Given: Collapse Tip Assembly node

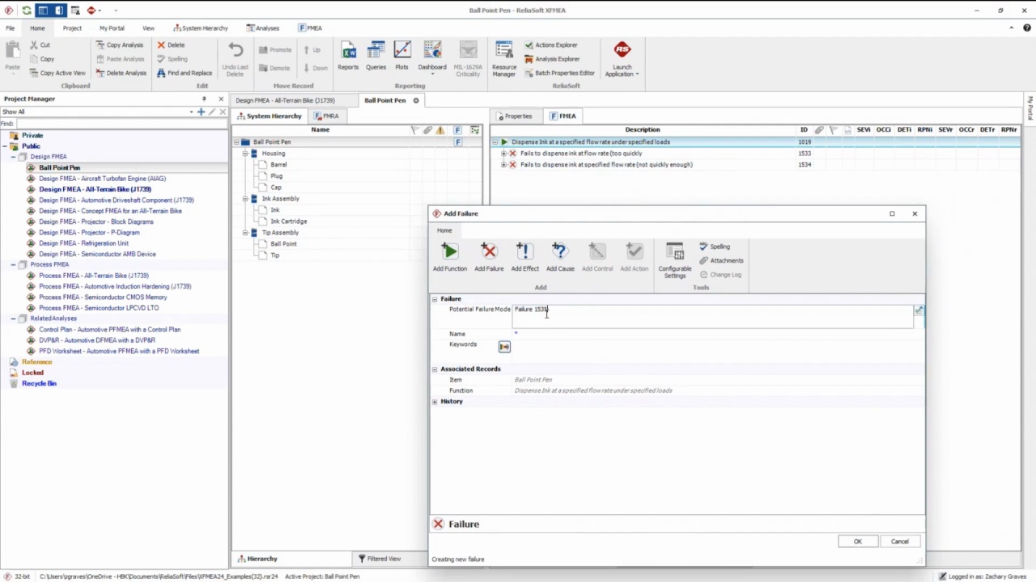Looking at the screenshot, I should click(244, 233).
